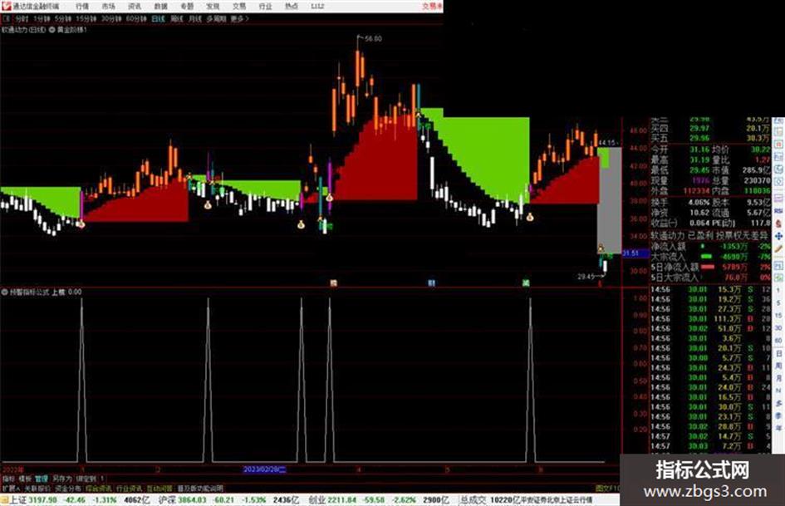Open the 资讯 menu
Image resolution: width=785 pixels, height=506 pixels.
[135, 7]
